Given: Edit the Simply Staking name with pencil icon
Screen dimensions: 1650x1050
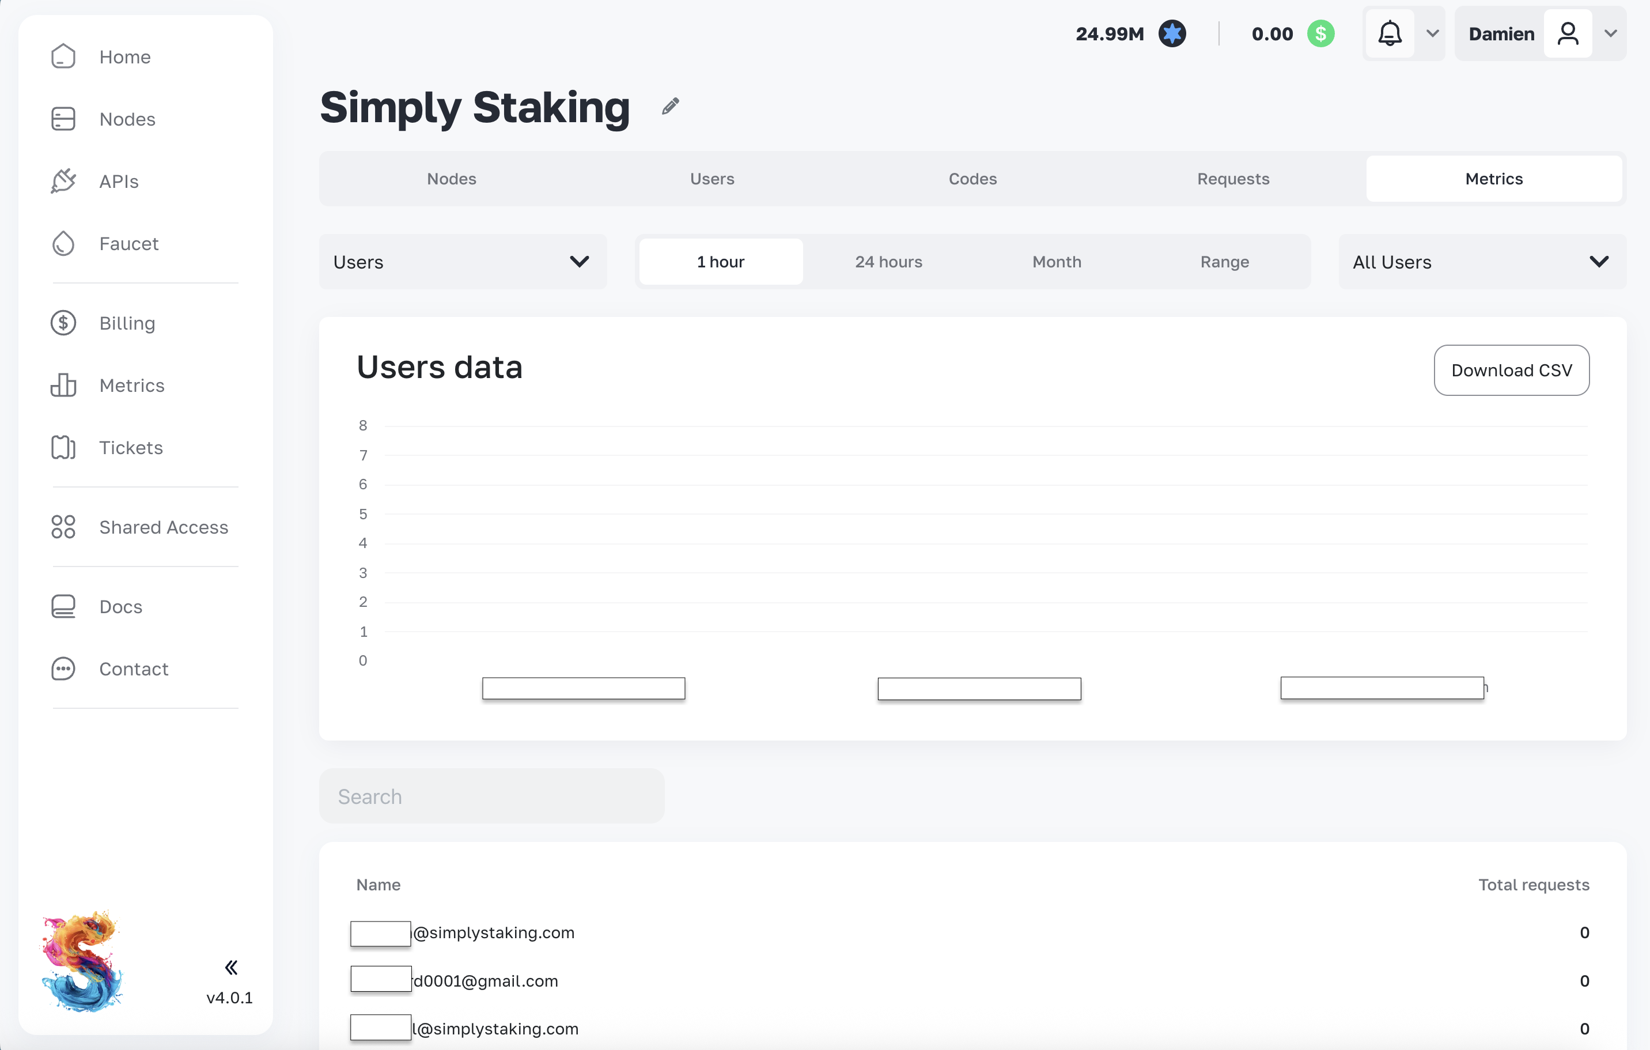Looking at the screenshot, I should [x=670, y=106].
